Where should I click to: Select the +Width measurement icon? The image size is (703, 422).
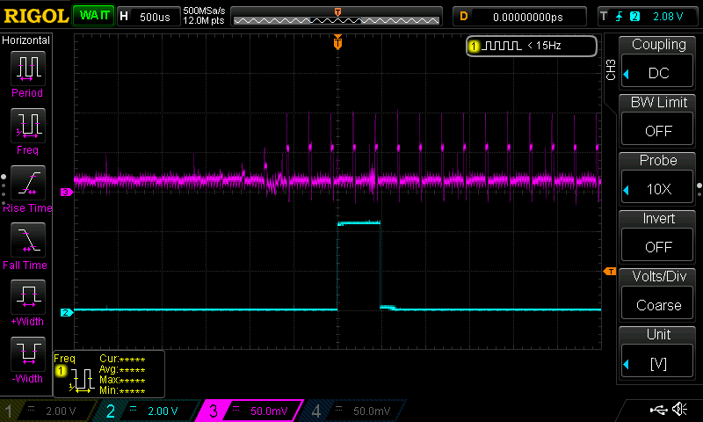pyautogui.click(x=28, y=296)
